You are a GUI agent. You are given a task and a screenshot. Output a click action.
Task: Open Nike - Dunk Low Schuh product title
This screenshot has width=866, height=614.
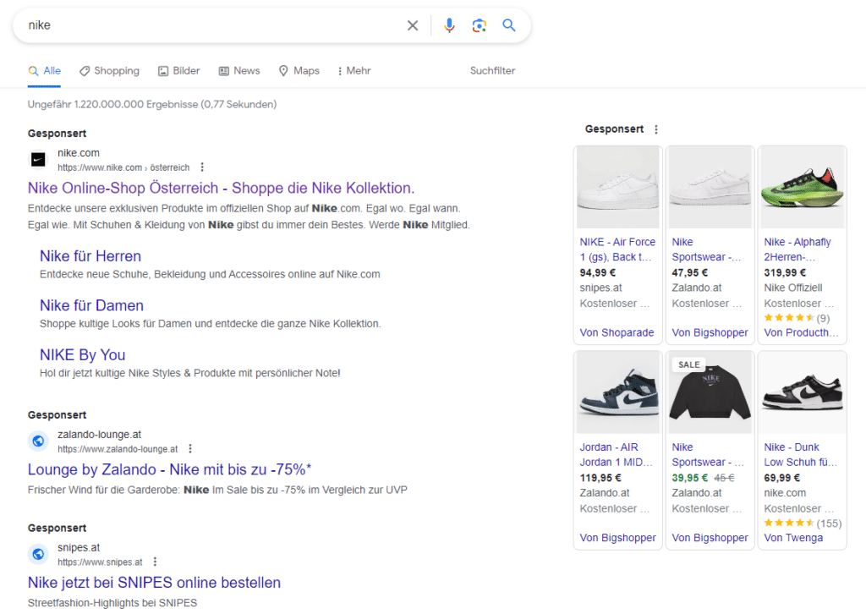coord(800,455)
